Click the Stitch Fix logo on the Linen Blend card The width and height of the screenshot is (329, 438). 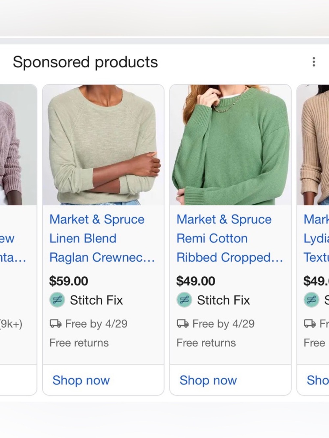pyautogui.click(x=57, y=300)
